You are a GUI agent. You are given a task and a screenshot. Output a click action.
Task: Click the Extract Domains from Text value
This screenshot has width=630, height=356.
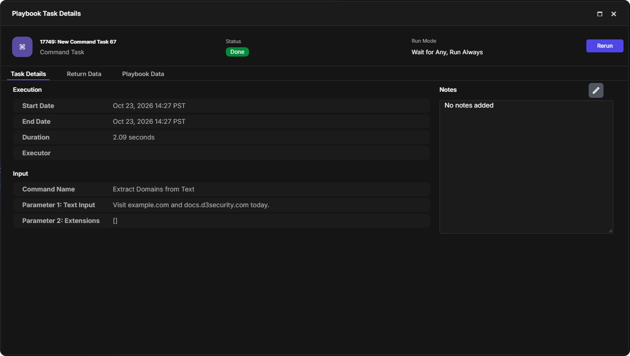pos(154,189)
